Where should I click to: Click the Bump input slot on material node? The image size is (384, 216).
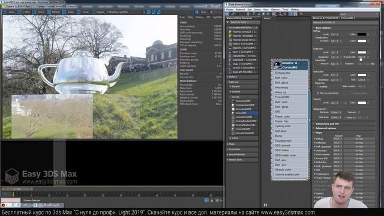pyautogui.click(x=272, y=136)
